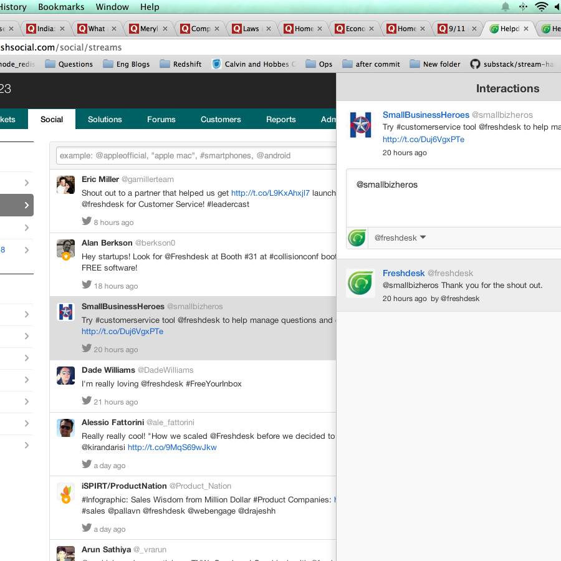Click the Twitter bird icon under Dade Williams' tweet
This screenshot has height=561, width=561.
[87, 401]
